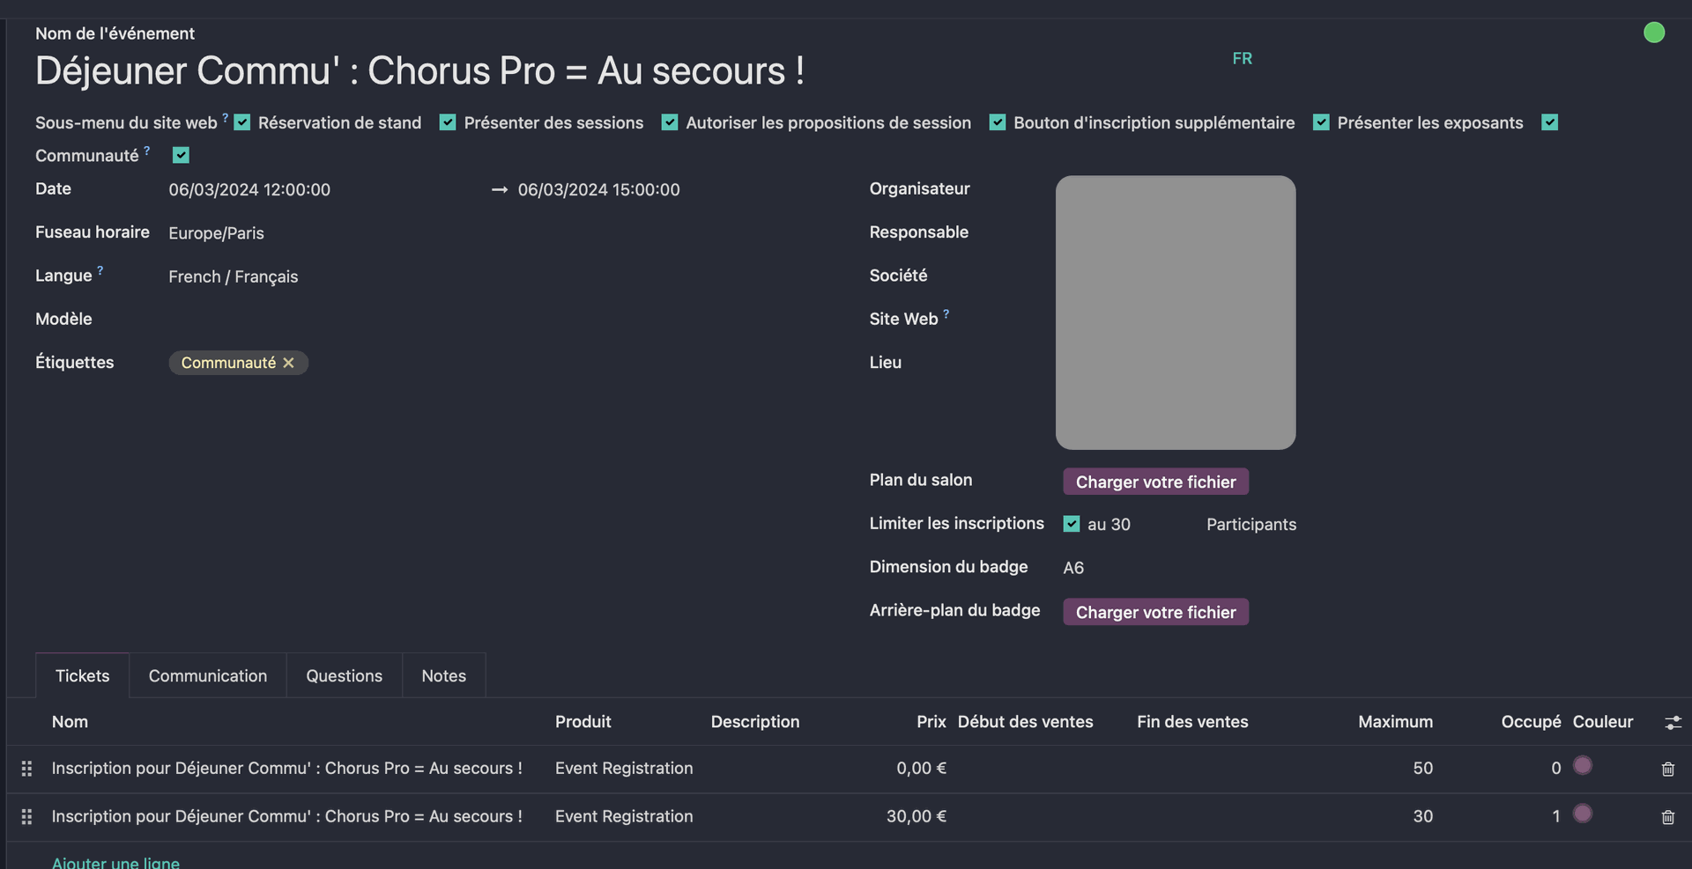Screen dimensions: 1692x869
Task: Upload a file for Arrière-plan du badge
Action: 1155,612
